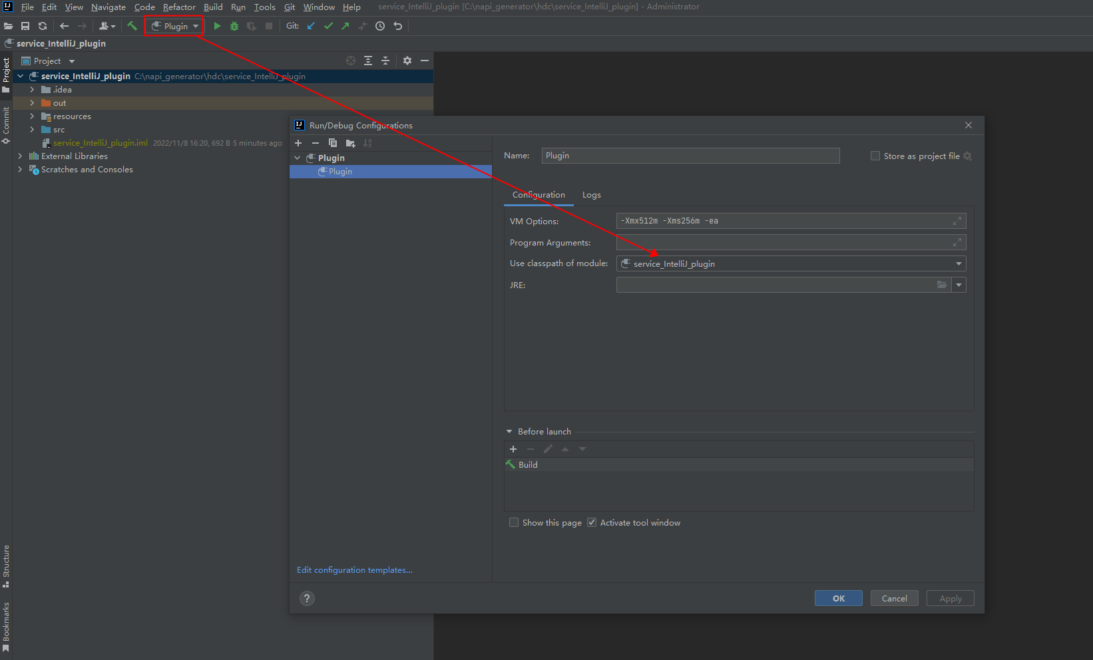Viewport: 1093px width, 660px height.
Task: Open Use classpath of module dropdown
Action: pyautogui.click(x=959, y=263)
